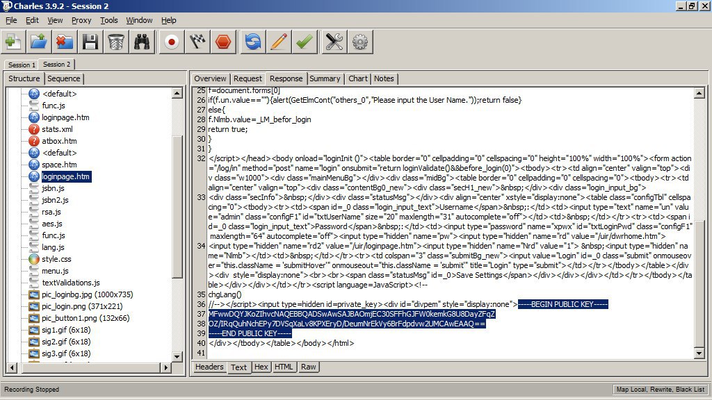This screenshot has height=400, width=712.
Task: Select the Session 2 tab
Action: tap(56, 65)
